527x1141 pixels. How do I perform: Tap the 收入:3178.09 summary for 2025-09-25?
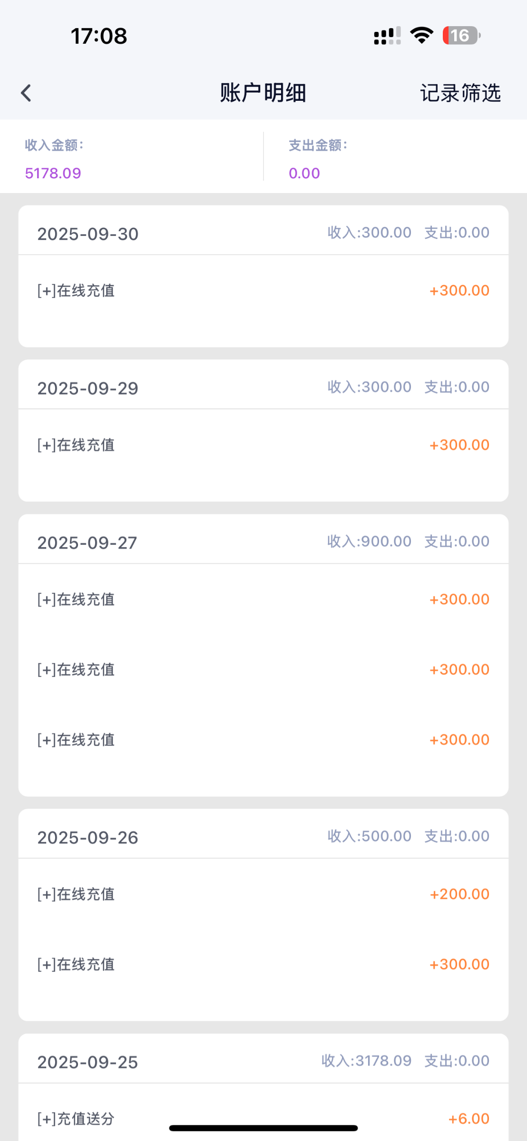366,1061
